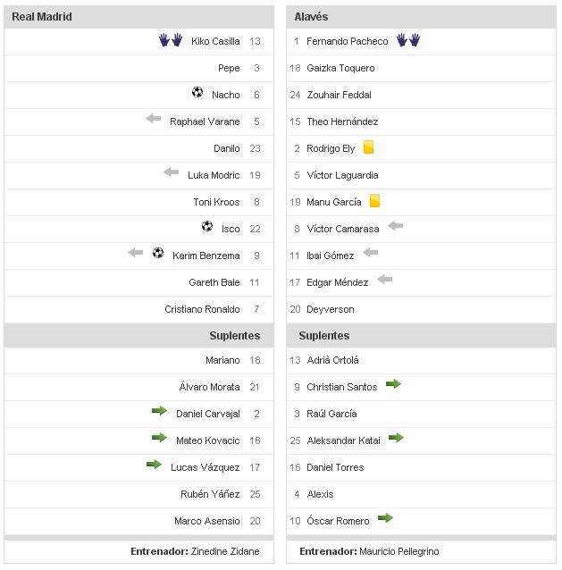Select Gareth Bale in the lineup
This screenshot has width=562, height=570.
(214, 282)
